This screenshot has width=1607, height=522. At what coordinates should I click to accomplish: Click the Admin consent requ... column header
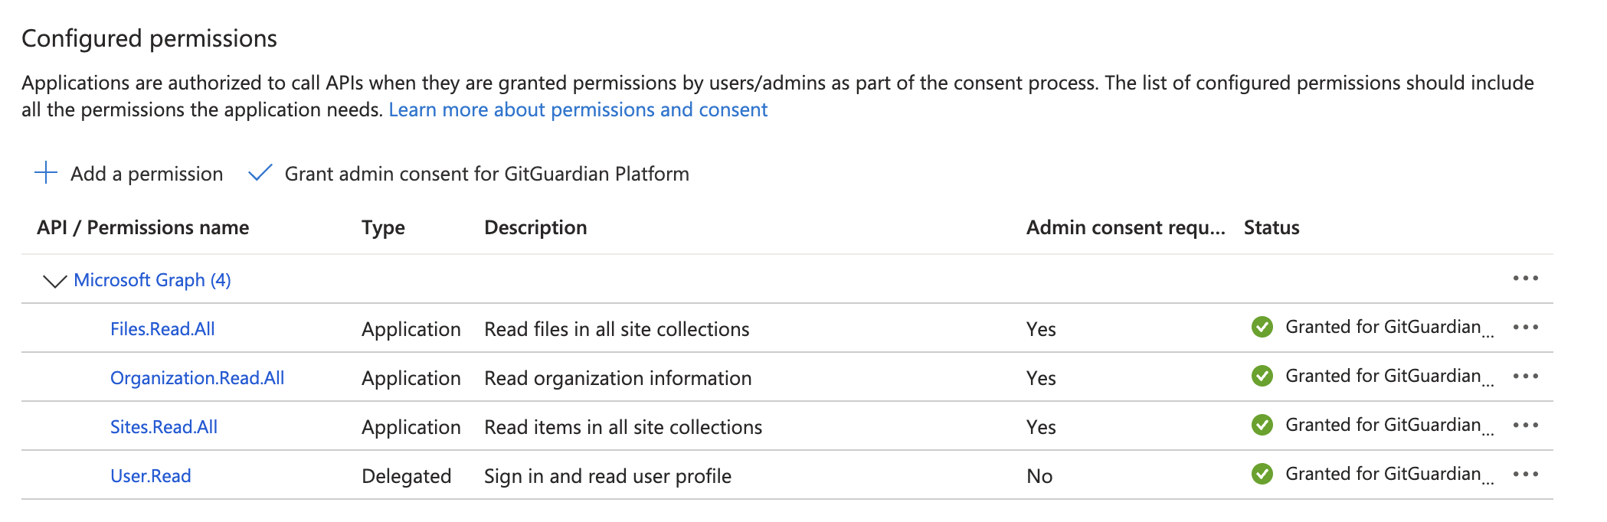(1126, 228)
